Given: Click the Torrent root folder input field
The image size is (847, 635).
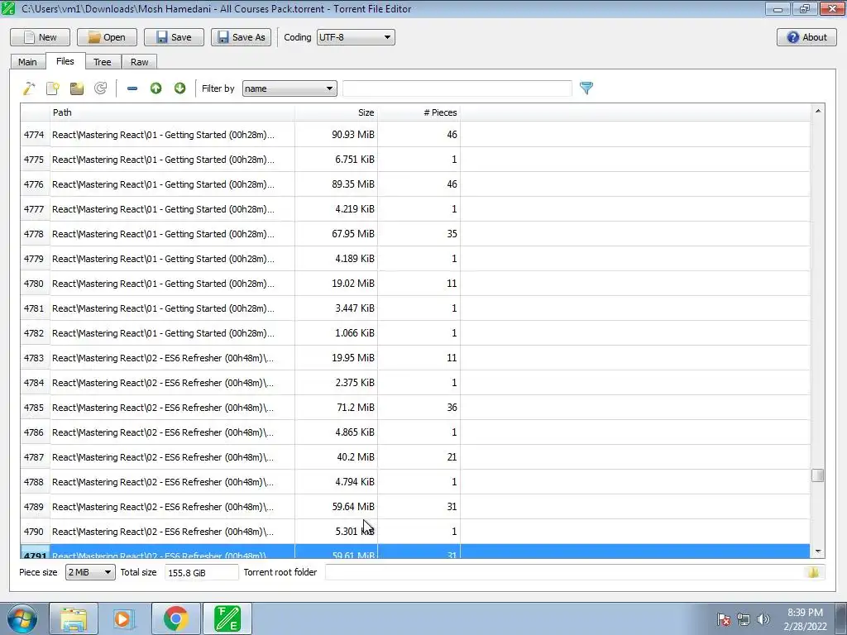Looking at the screenshot, I should point(576,572).
